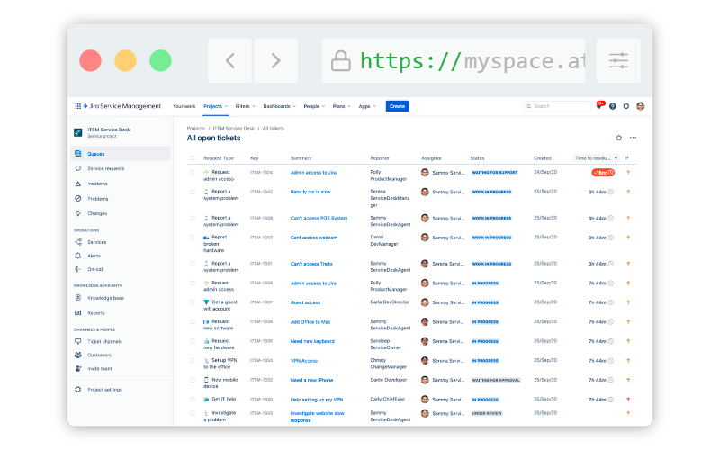Expand the Projects dropdown menu
Screen dimensions: 720x450
[x=216, y=106]
